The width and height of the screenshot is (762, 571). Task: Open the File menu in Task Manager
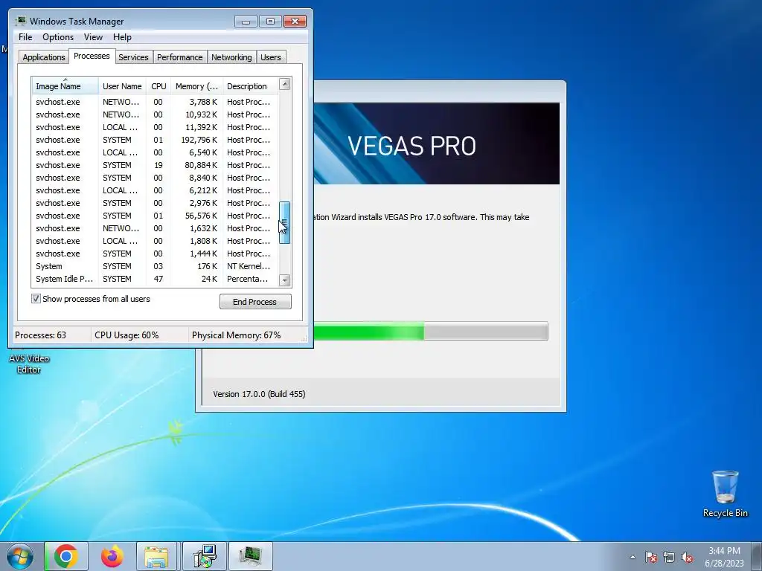pyautogui.click(x=25, y=37)
